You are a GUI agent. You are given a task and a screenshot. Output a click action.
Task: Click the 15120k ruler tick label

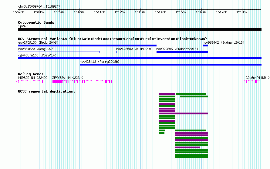[x=120, y=12]
